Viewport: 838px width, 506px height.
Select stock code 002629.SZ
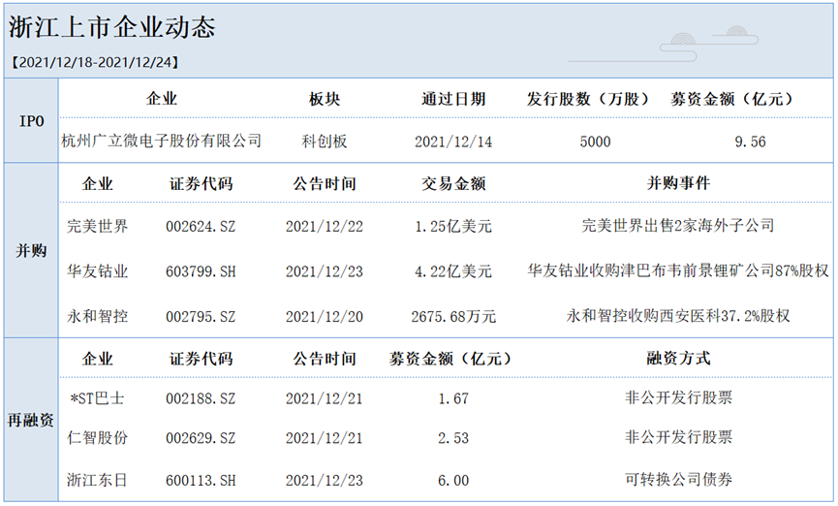201,438
